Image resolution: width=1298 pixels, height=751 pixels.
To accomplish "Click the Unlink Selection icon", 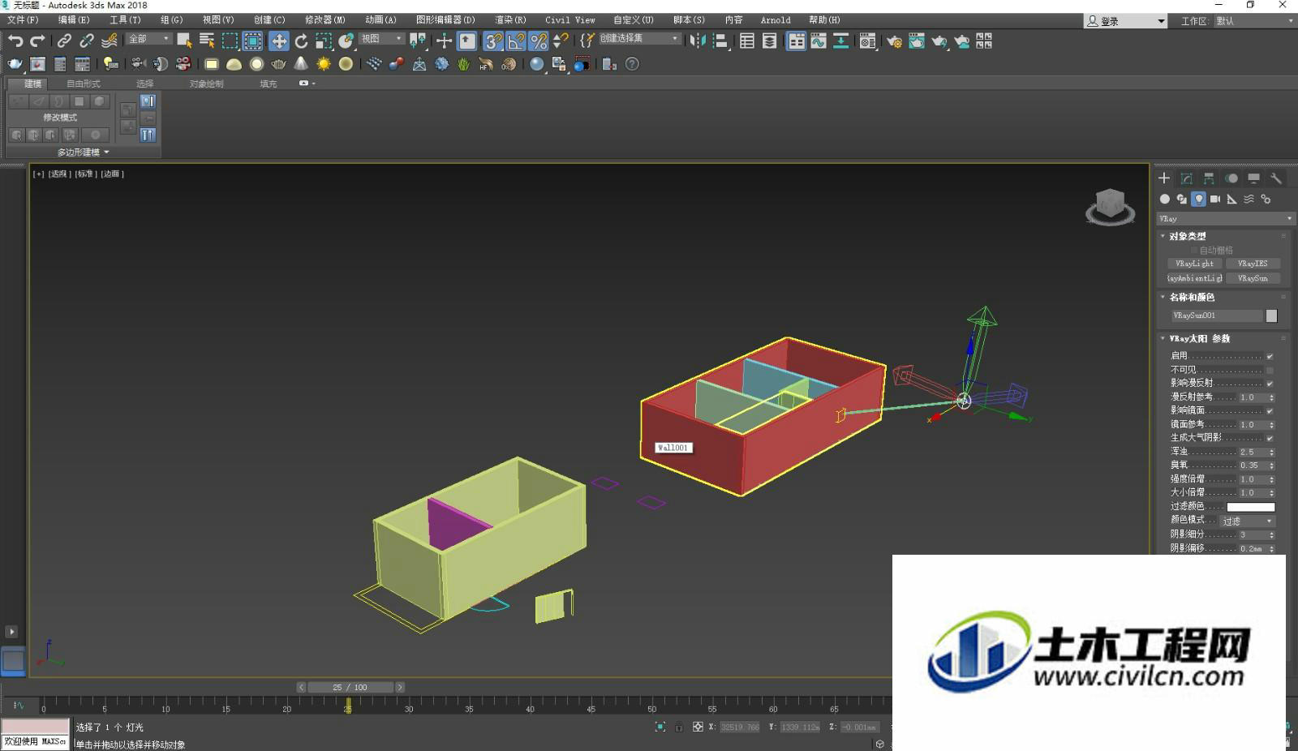I will (86, 41).
